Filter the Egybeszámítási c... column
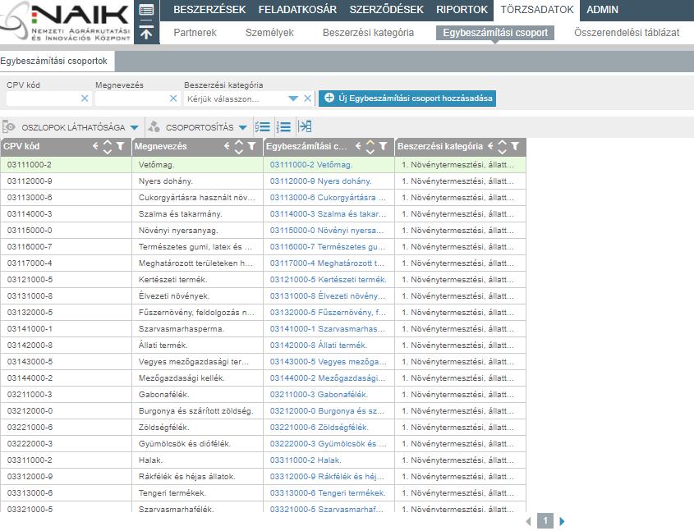Screen dimensions: 694x531 coord(383,145)
